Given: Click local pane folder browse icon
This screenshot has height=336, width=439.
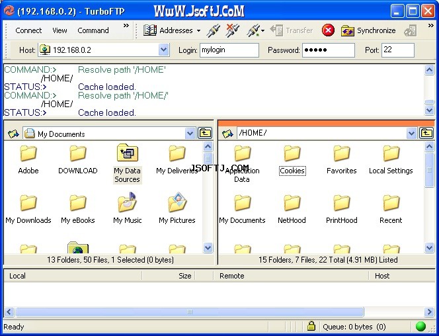Looking at the screenshot, I should 13,134.
